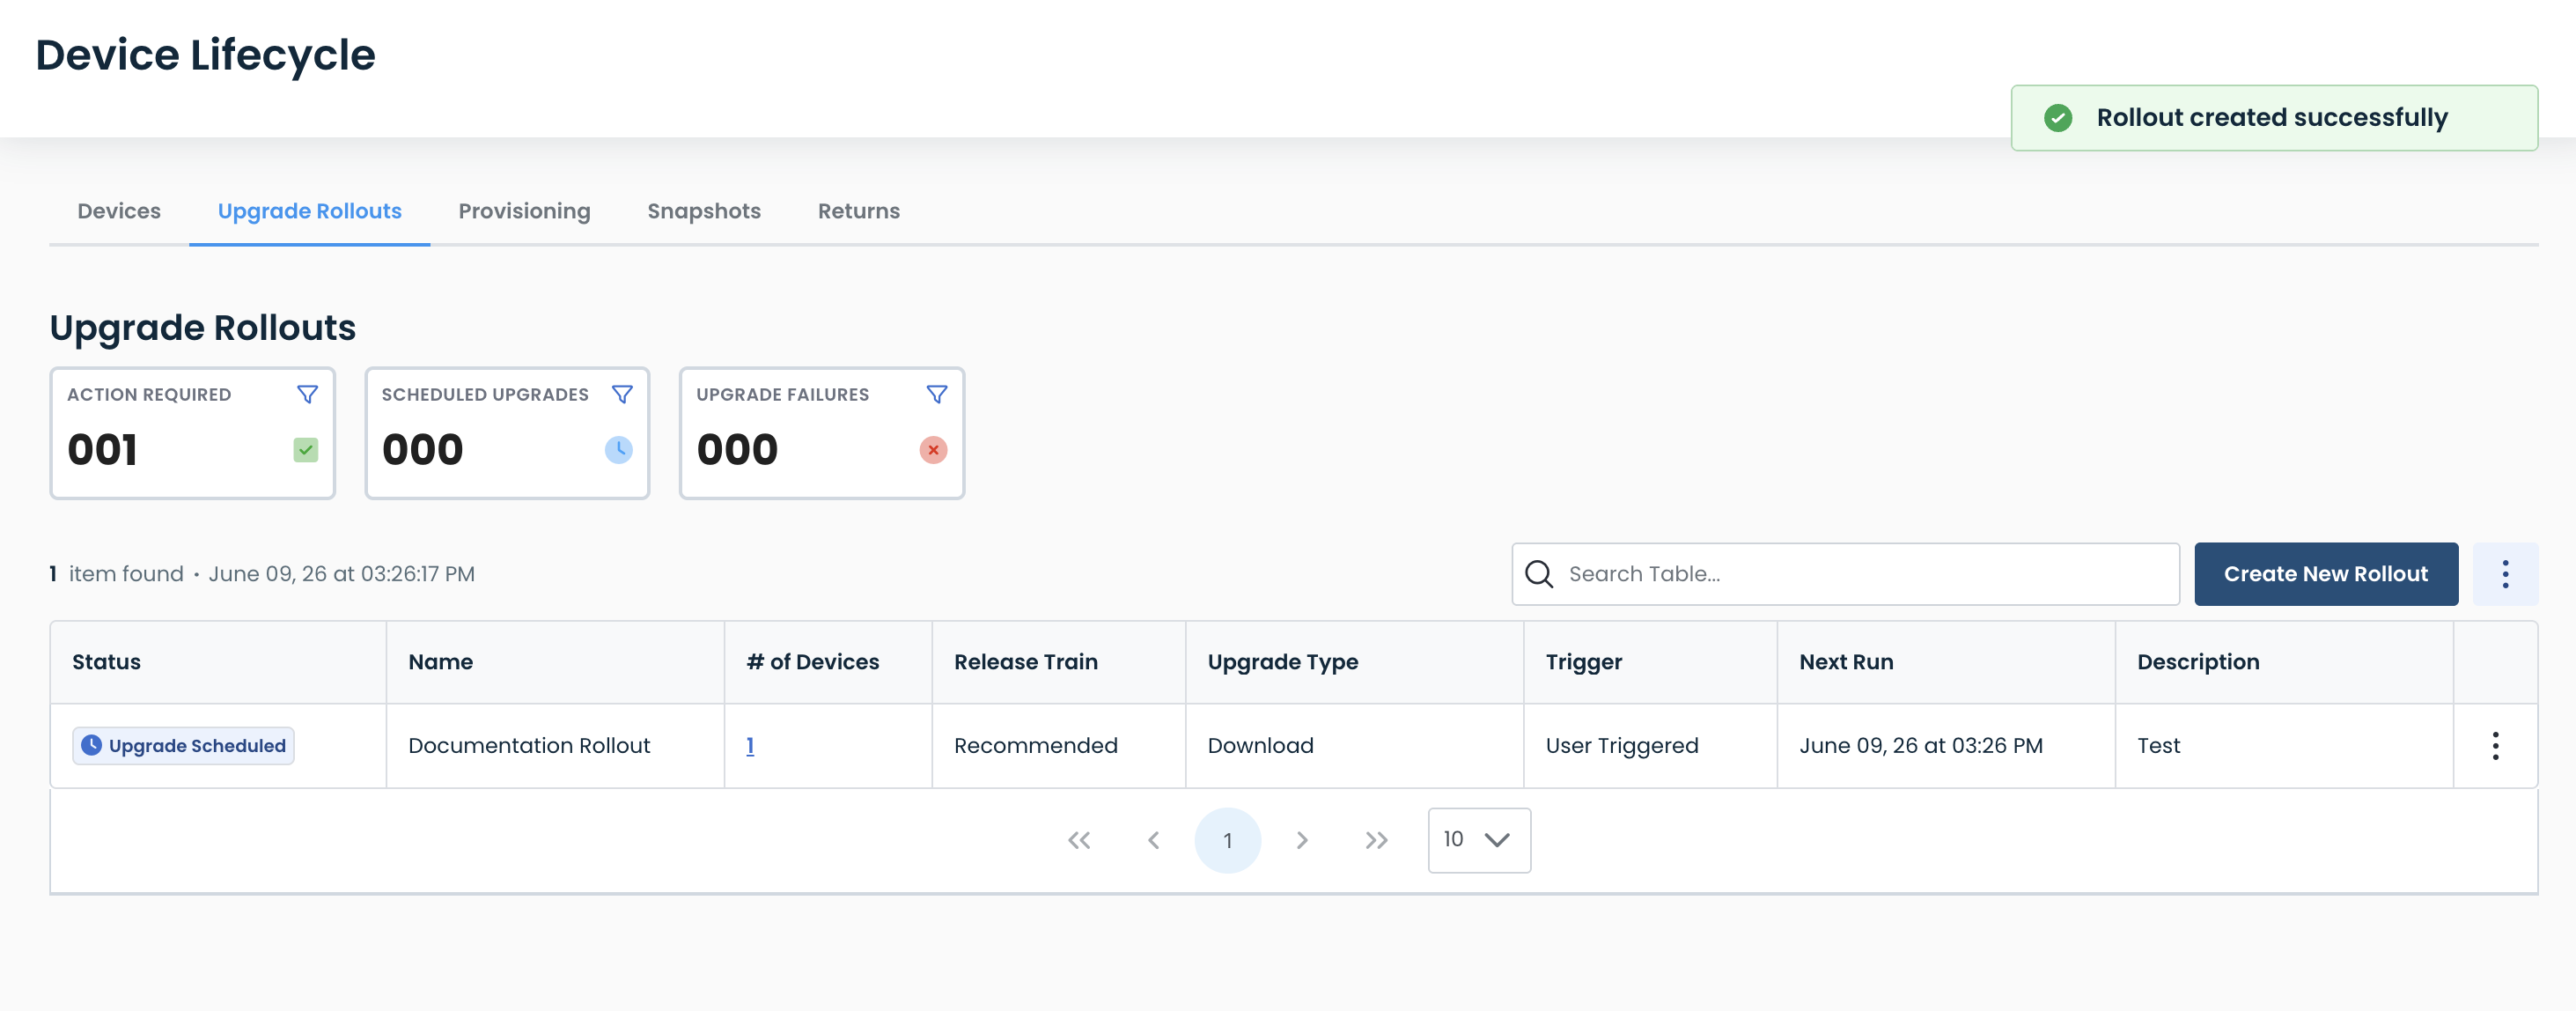Filter by Scheduled Upgrades funnel icon

(x=622, y=395)
